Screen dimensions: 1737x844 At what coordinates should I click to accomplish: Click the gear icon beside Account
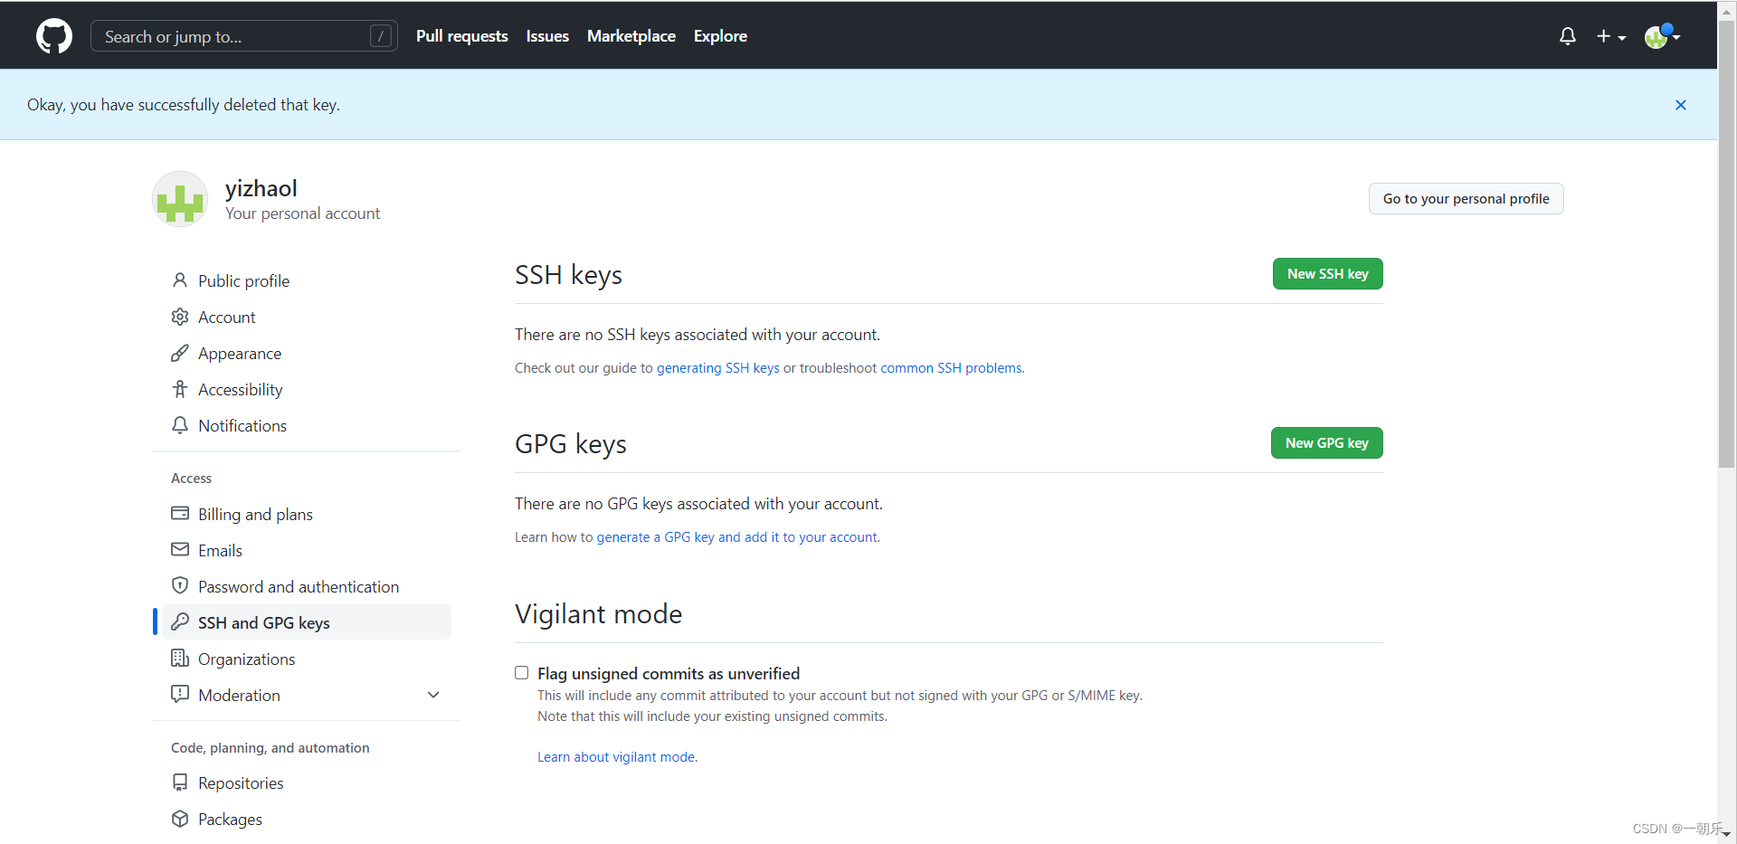pos(180,317)
